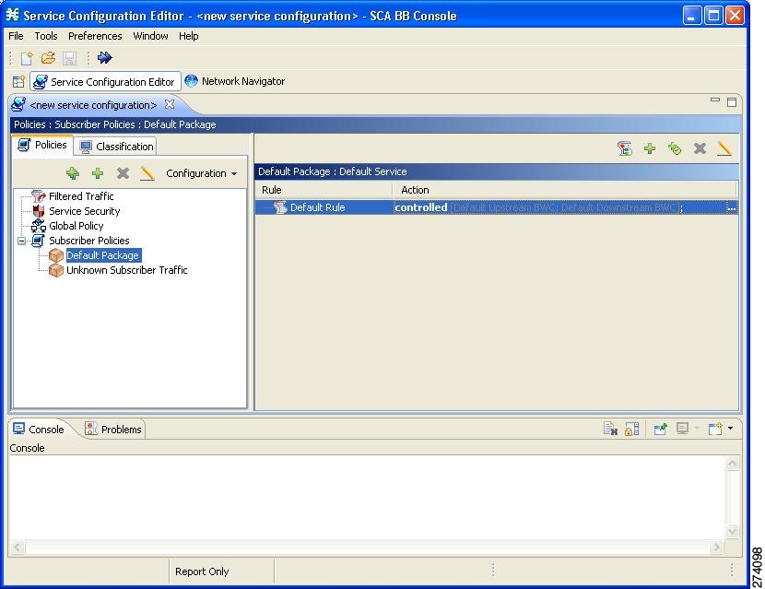The height and width of the screenshot is (589, 765).
Task: Select the Default Rule row
Action: coord(496,207)
